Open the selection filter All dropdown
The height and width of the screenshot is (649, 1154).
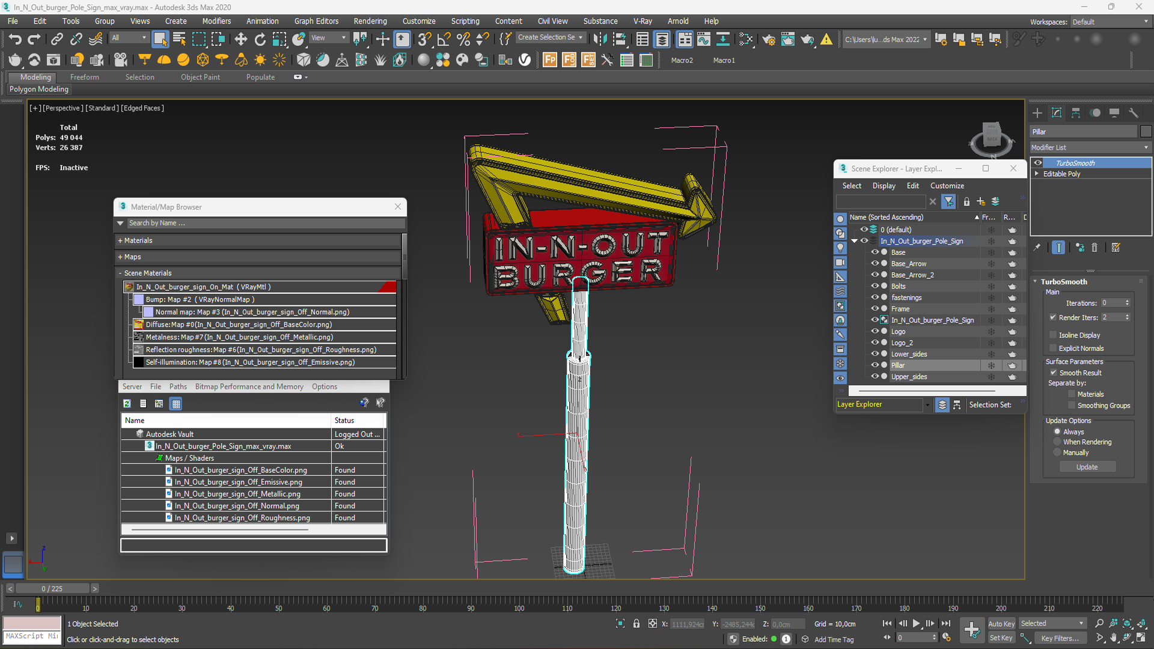click(x=129, y=38)
